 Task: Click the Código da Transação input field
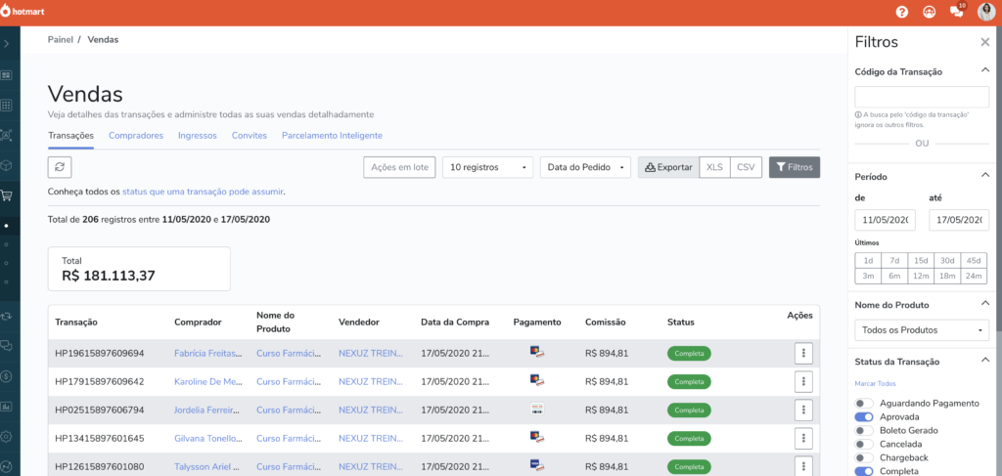tap(922, 97)
